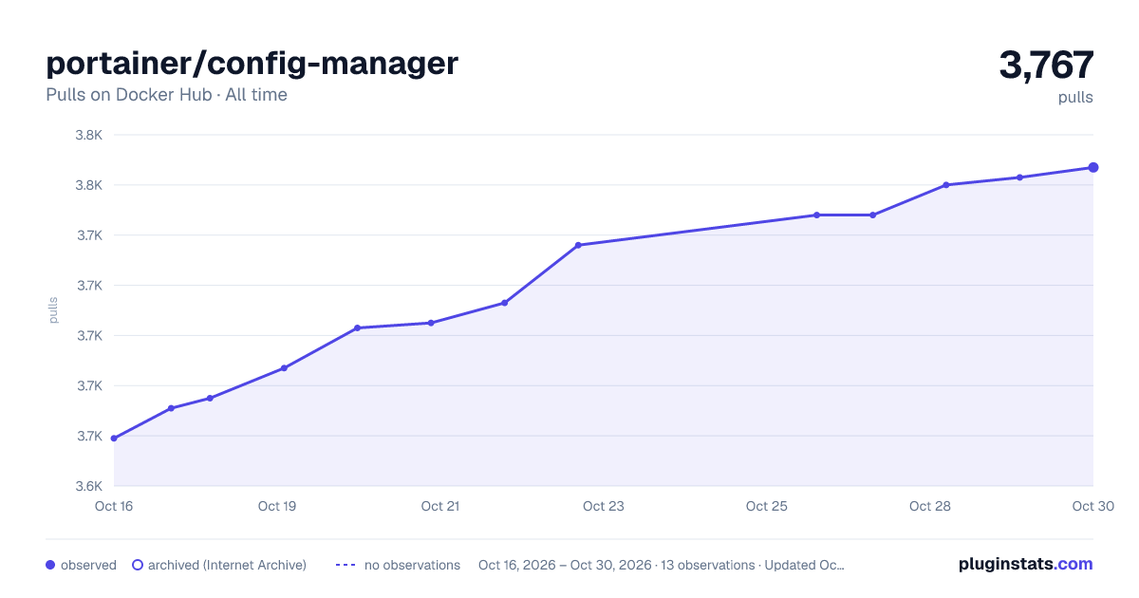
Task: Click the archived hollow-circle legend marker
Action: click(x=138, y=565)
